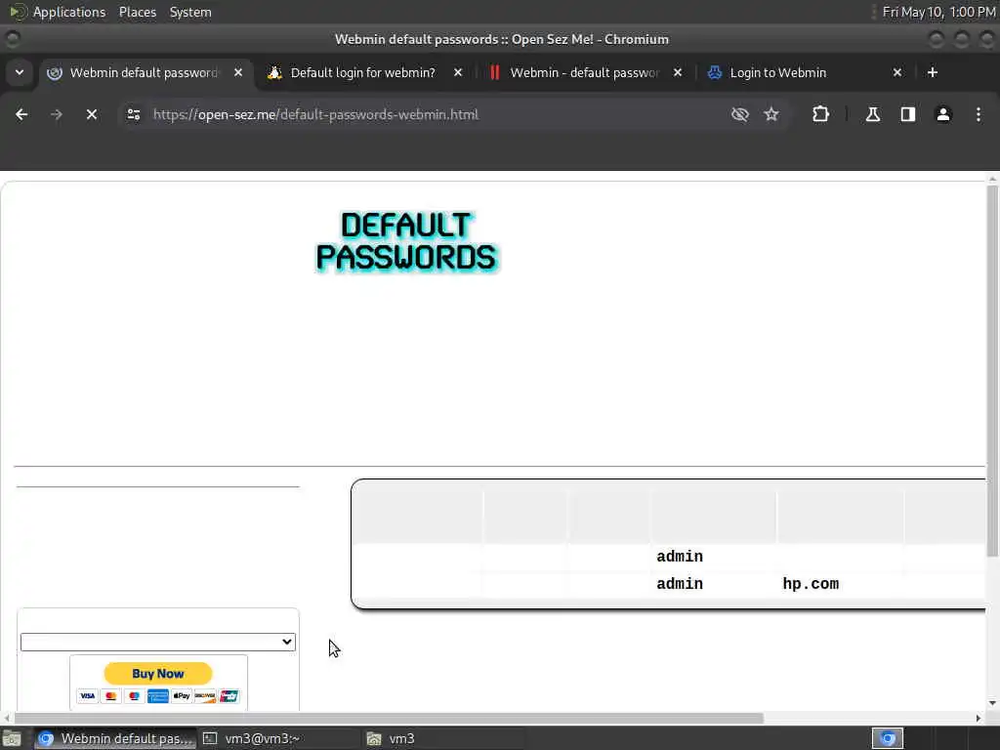Click the Applications launcher icon
Viewport: 1000px width, 750px height.
pyautogui.click(x=18, y=12)
